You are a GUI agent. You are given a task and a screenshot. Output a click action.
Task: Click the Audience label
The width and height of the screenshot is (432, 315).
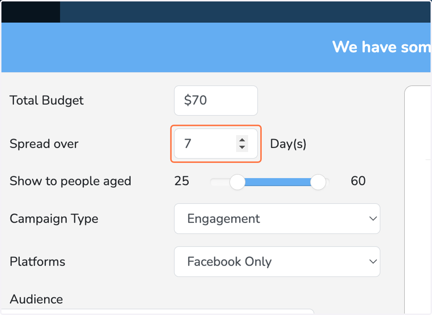pos(36,299)
